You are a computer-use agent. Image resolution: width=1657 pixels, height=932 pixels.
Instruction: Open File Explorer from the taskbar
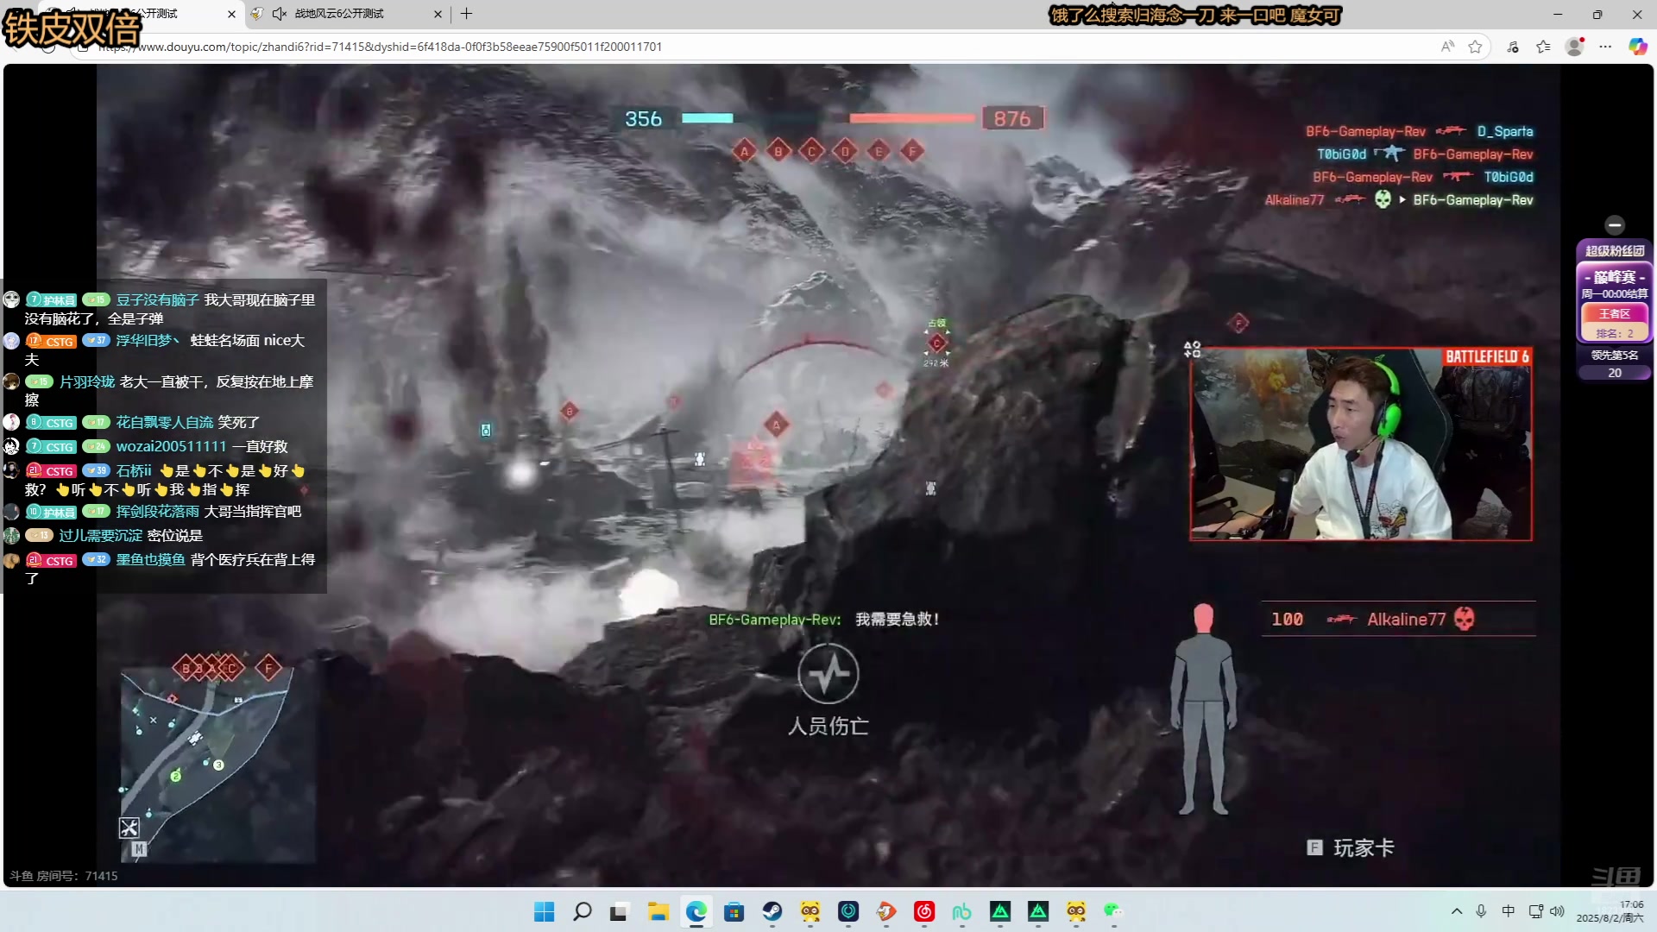pos(658,911)
